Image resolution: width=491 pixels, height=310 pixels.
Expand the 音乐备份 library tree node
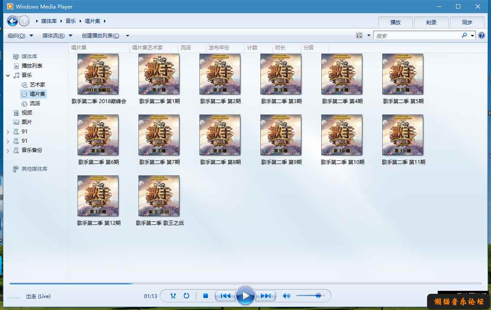tap(8, 151)
